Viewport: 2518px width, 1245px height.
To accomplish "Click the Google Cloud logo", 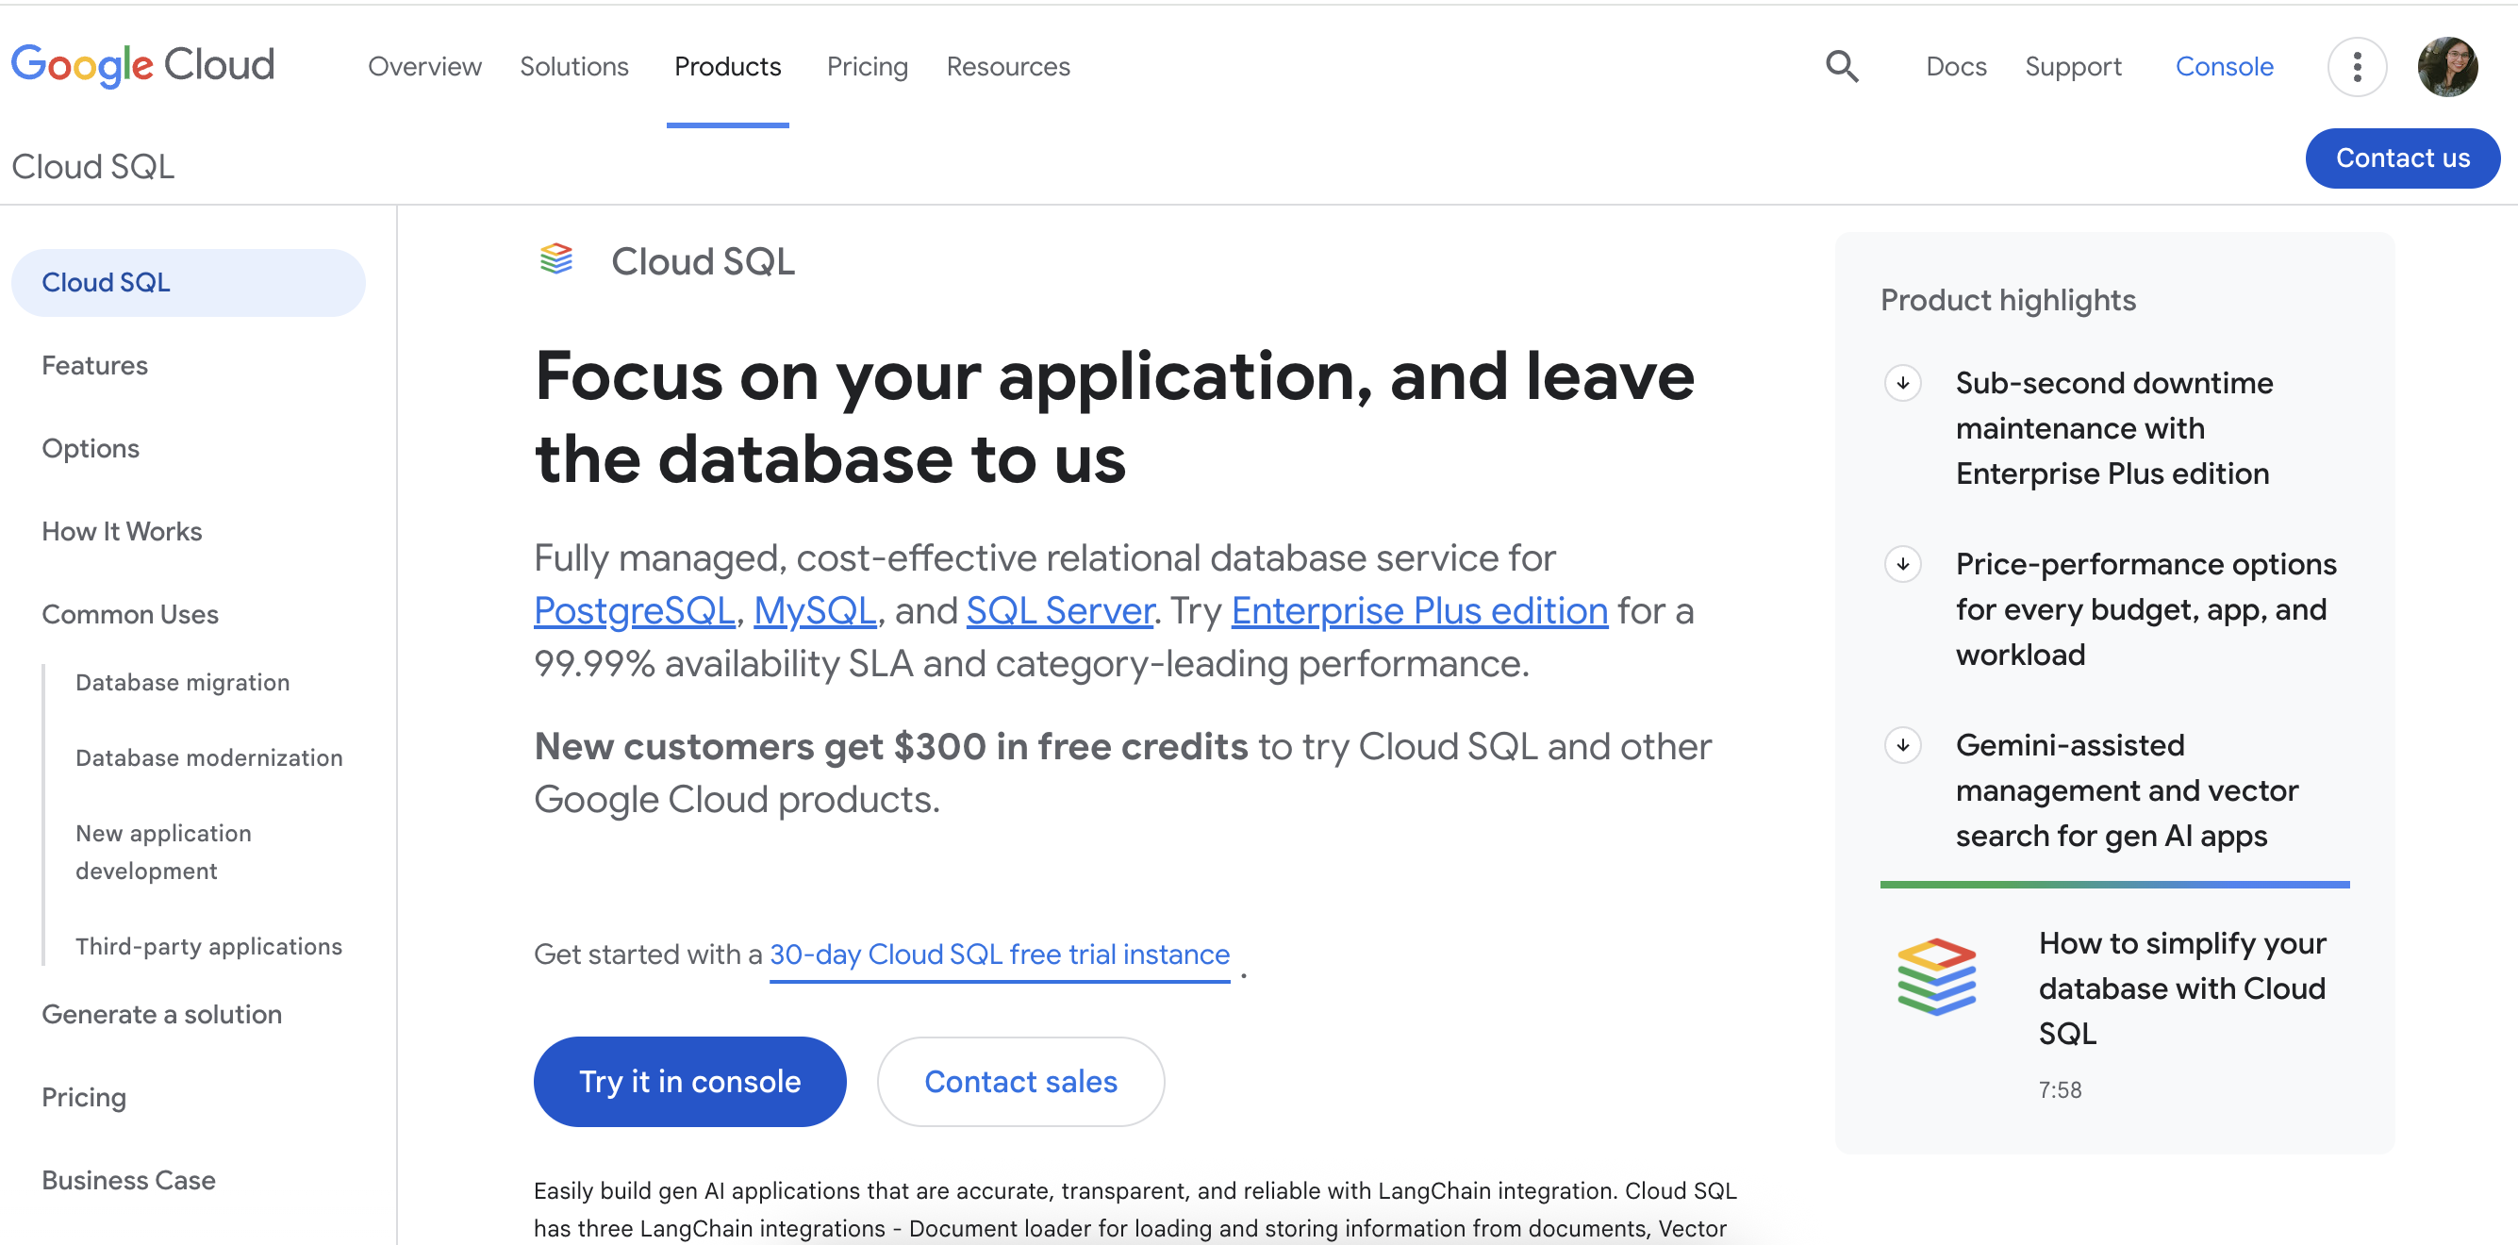I will tap(142, 65).
